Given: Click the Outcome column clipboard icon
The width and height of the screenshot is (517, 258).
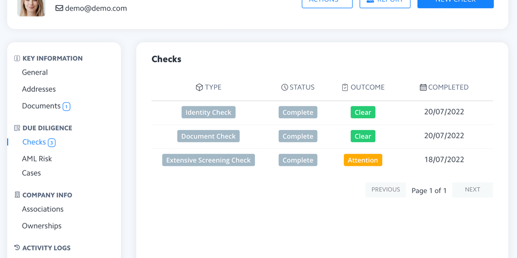Looking at the screenshot, I should (x=345, y=87).
